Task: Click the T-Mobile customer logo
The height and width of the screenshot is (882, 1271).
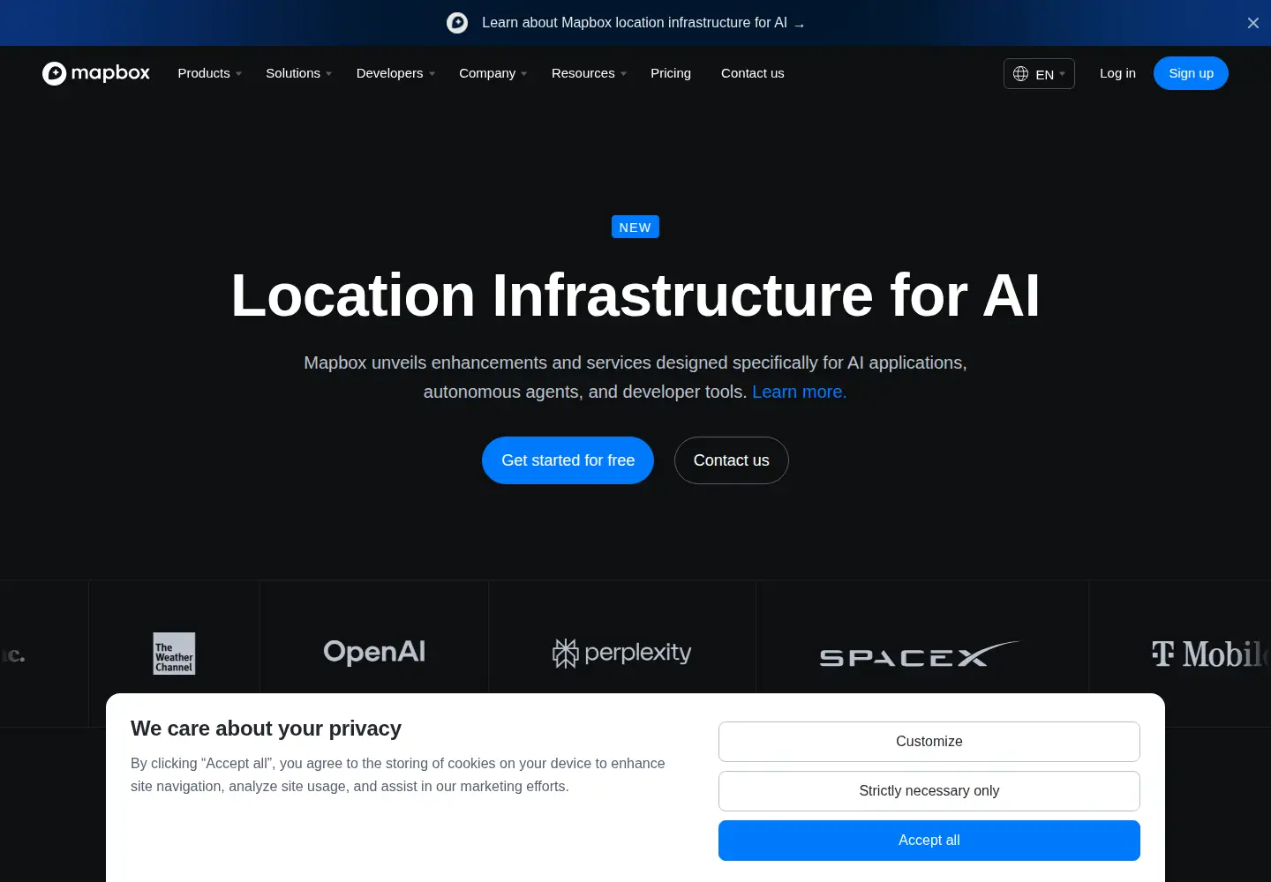Action: click(1211, 654)
